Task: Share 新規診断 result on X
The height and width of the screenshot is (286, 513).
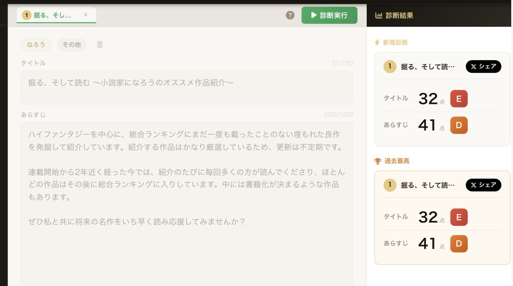Action: coord(483,66)
